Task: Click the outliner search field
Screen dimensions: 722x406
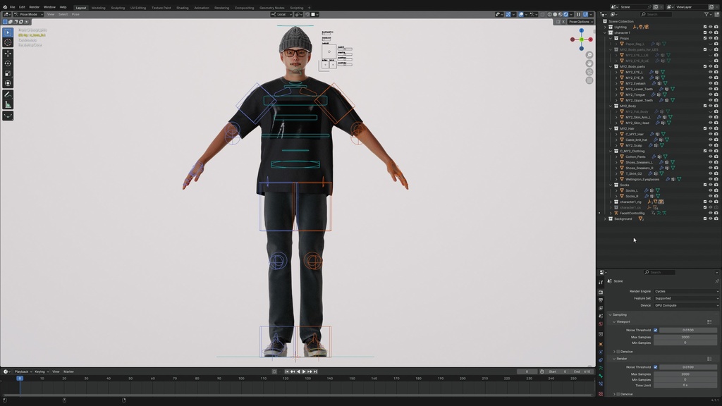Action: (657, 13)
